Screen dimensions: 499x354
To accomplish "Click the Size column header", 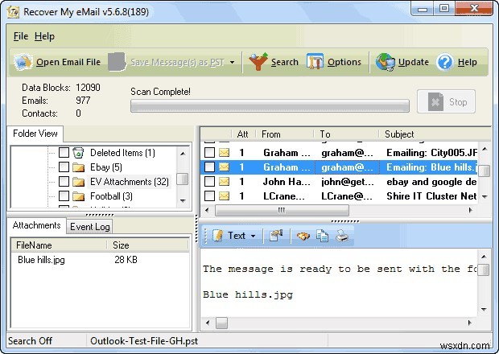I will (x=147, y=245).
